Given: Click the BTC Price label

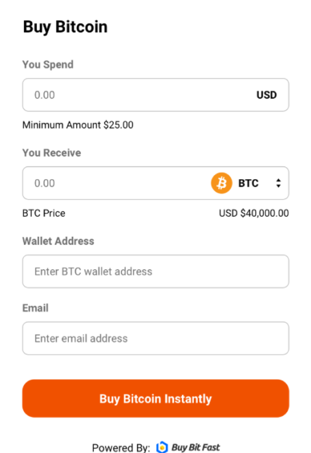Looking at the screenshot, I should click(x=44, y=213).
